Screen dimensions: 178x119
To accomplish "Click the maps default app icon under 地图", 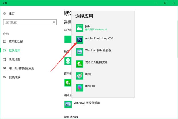I will 68,61.
